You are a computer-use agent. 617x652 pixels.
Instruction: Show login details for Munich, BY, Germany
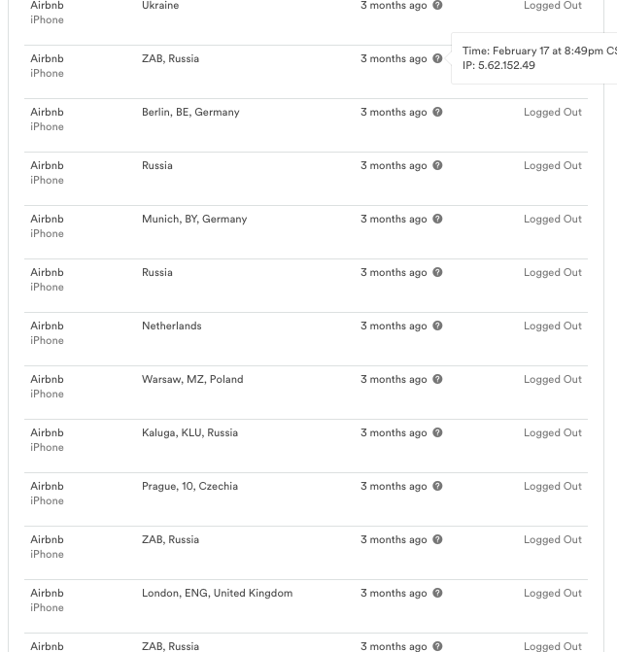click(437, 220)
